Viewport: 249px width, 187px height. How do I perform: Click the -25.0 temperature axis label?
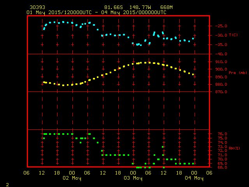[x=221, y=26]
